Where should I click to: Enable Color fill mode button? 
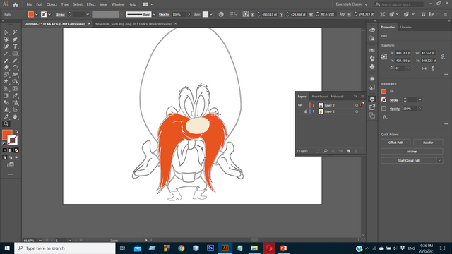coord(5,150)
